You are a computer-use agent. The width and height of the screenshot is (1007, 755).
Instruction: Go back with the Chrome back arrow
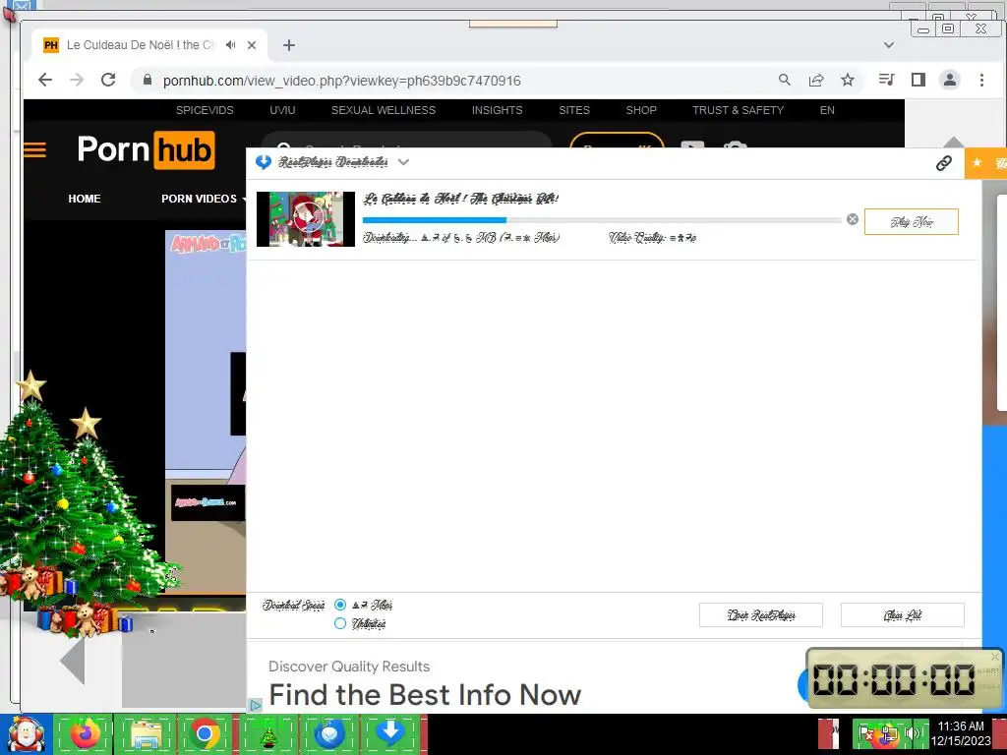pos(45,81)
